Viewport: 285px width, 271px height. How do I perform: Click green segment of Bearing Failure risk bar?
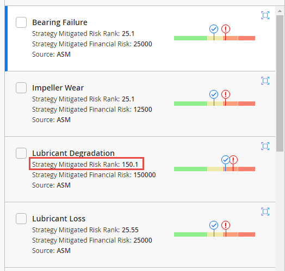[x=190, y=38]
